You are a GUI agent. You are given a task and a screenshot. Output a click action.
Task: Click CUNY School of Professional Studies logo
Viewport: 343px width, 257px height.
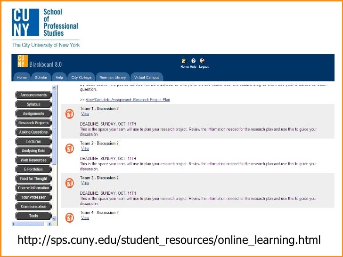46,28
